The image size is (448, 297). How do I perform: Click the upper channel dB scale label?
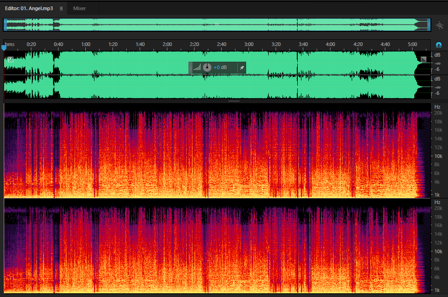point(437,55)
